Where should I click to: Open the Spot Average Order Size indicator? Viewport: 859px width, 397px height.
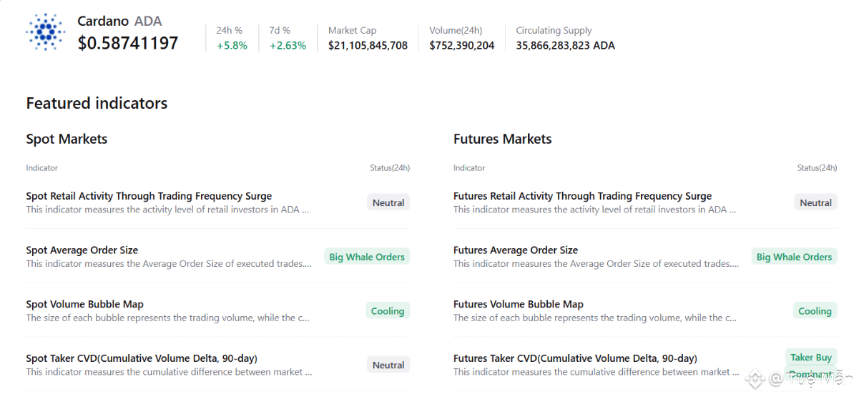(x=82, y=250)
